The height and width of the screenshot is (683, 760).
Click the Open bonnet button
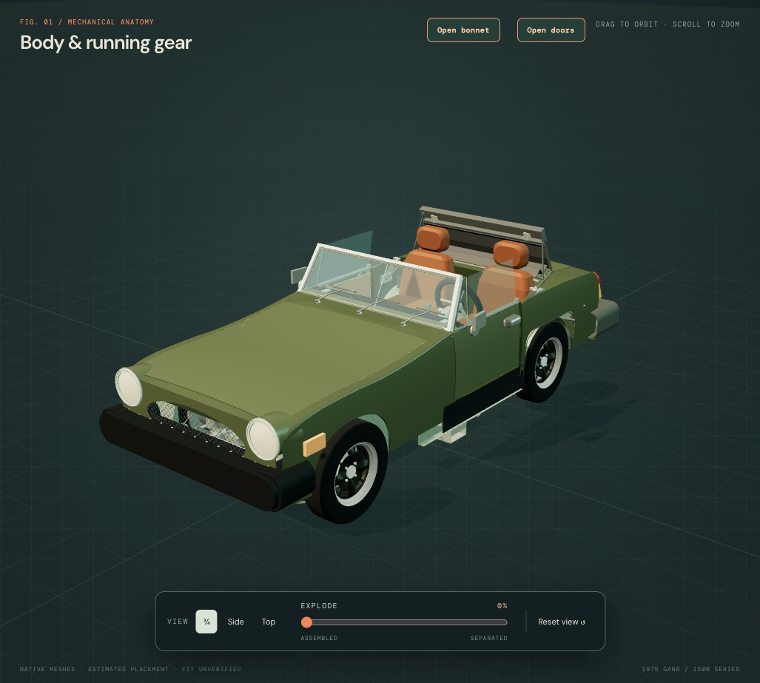click(463, 30)
